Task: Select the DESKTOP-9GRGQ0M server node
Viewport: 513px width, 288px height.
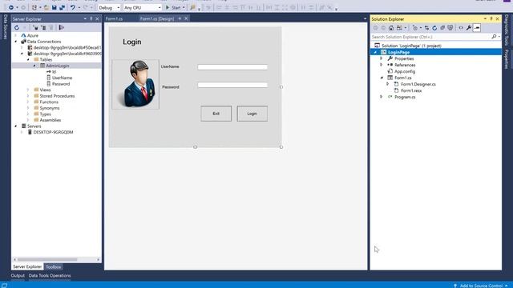Action: point(53,132)
